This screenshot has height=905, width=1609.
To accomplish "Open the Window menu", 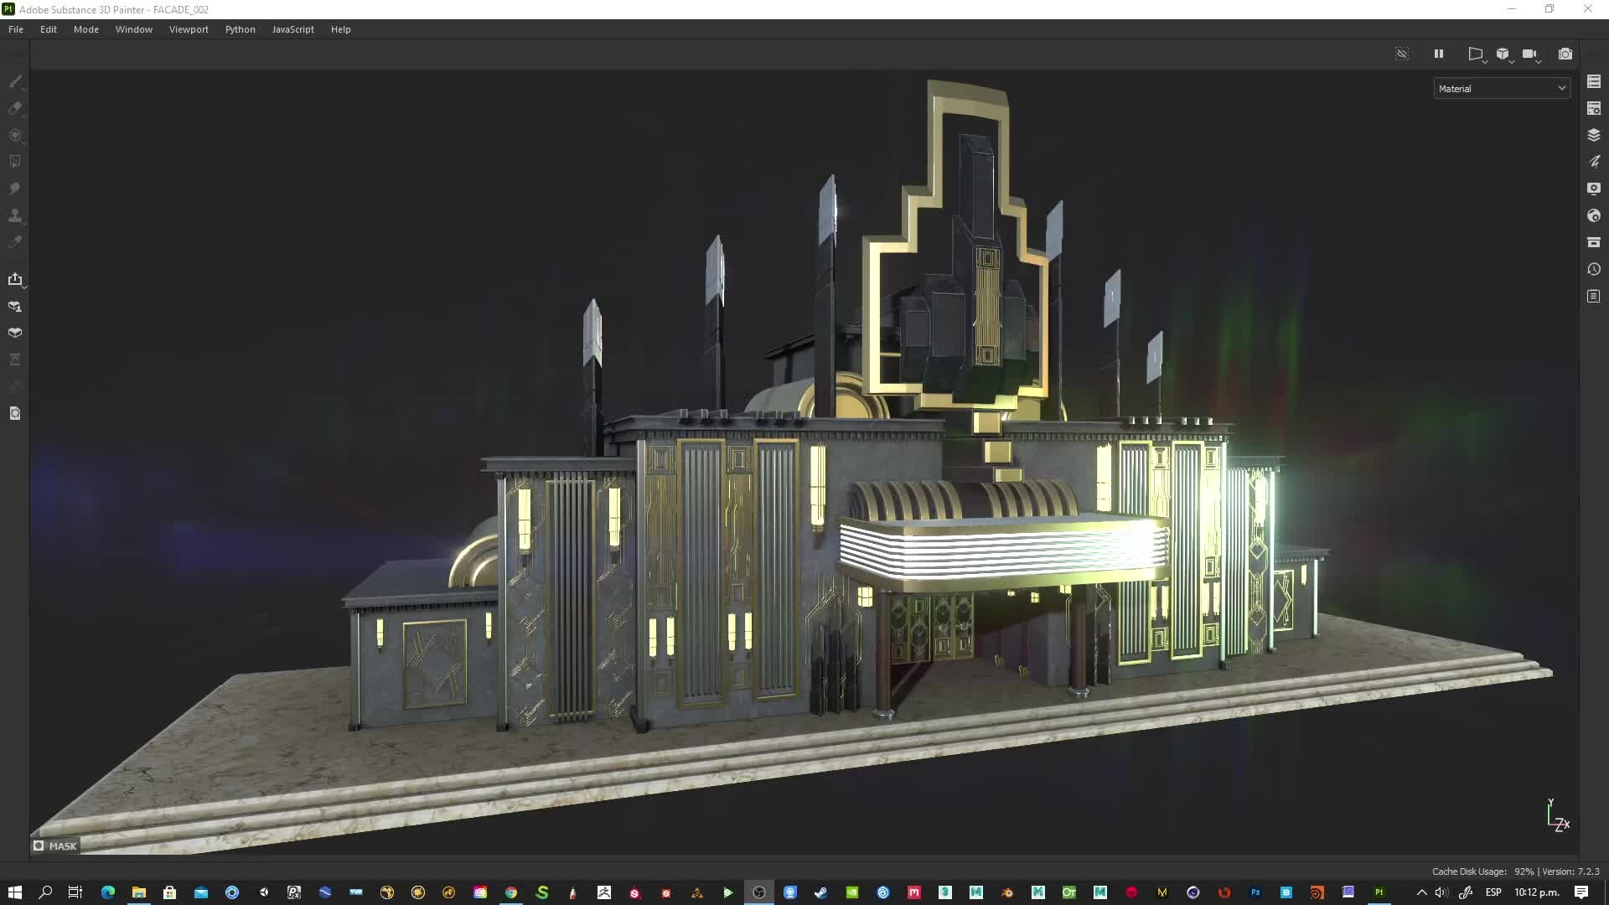I will click(133, 28).
